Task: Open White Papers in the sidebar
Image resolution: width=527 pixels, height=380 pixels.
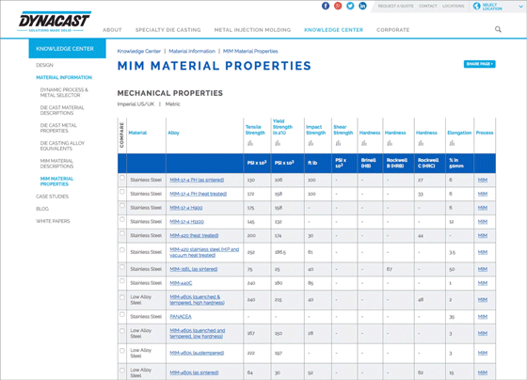Action: [53, 221]
